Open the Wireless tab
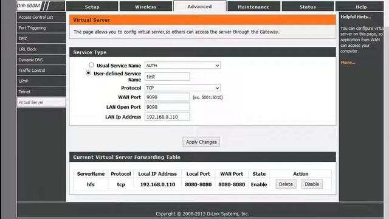Screen dimensions: 389x219 coord(146,7)
